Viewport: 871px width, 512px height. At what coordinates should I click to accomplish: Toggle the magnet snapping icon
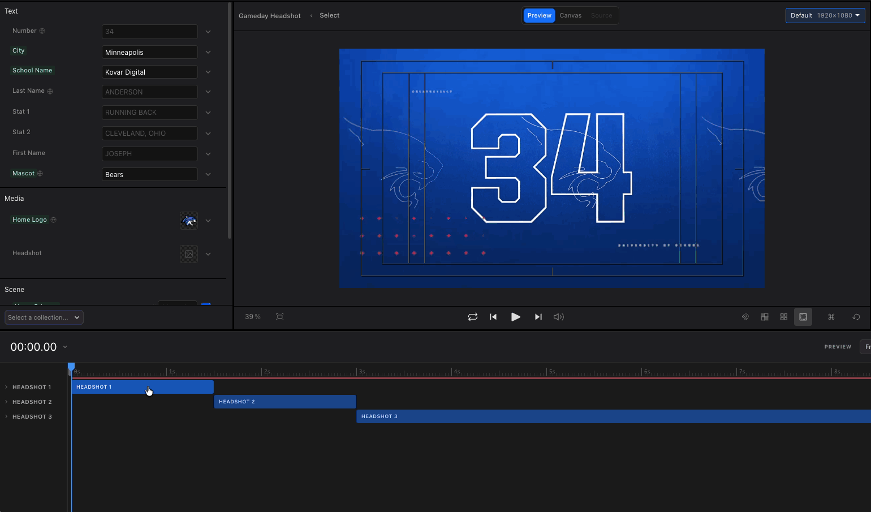[x=745, y=317]
